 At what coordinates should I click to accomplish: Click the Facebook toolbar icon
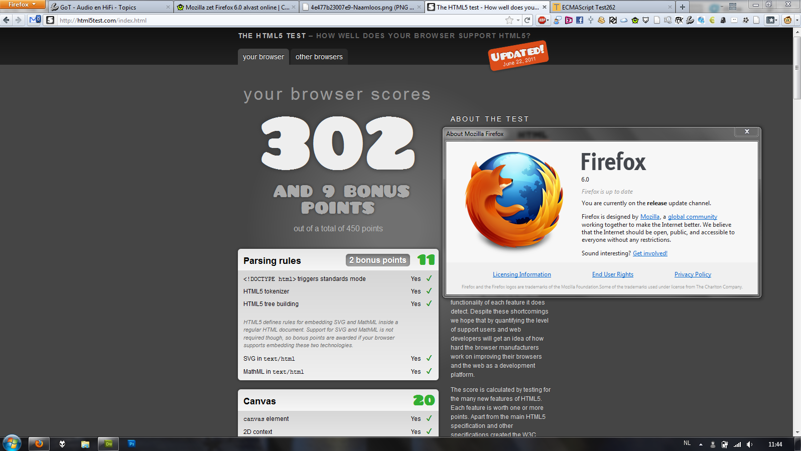(x=580, y=20)
